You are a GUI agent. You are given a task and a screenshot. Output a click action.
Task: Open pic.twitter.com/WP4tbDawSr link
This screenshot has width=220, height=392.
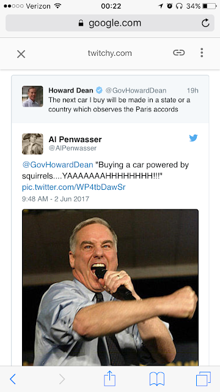[74, 187]
